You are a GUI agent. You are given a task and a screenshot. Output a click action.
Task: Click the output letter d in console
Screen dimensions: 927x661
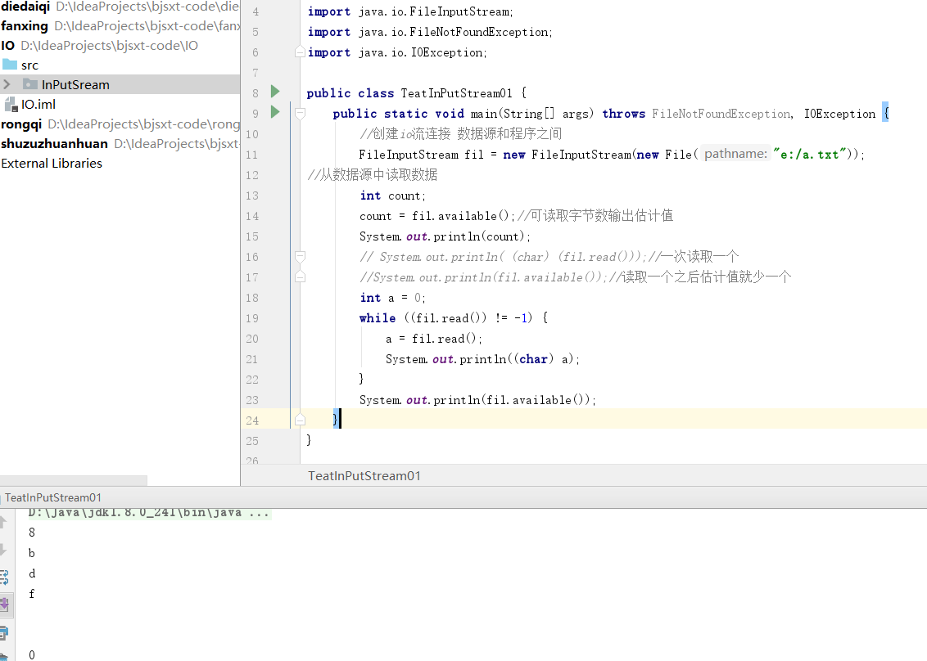31,573
